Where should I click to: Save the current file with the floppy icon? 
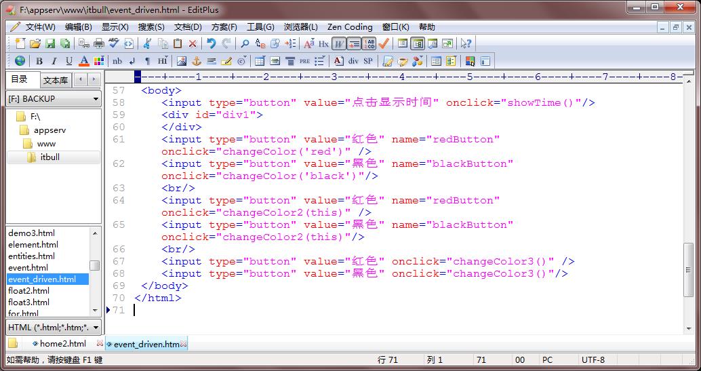(x=50, y=43)
